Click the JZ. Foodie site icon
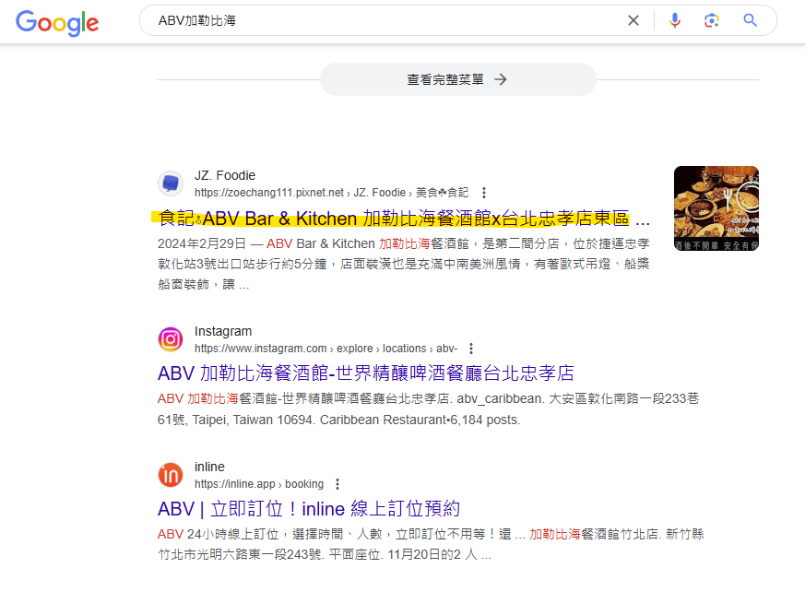This screenshot has width=805, height=592. coord(171,184)
